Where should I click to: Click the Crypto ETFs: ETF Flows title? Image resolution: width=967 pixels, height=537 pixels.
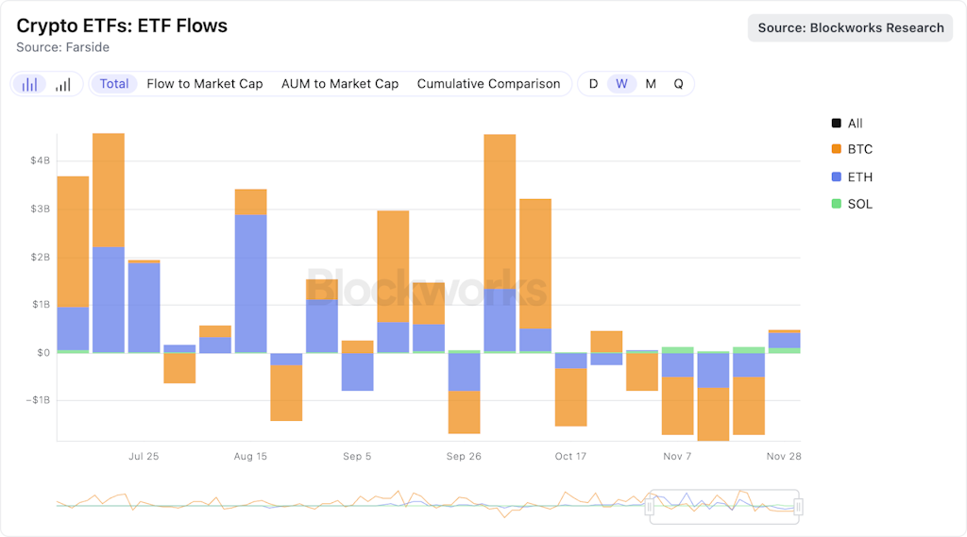pyautogui.click(x=122, y=25)
